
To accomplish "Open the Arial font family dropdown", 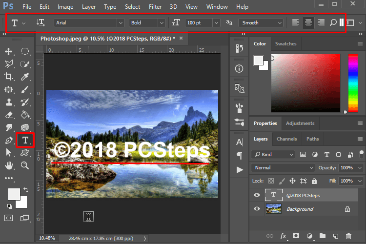I will [x=89, y=22].
